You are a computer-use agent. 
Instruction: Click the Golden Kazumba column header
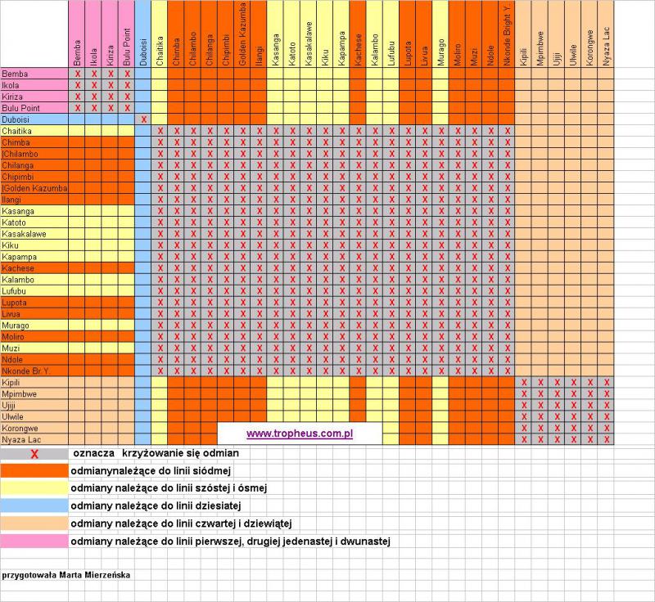click(x=243, y=34)
